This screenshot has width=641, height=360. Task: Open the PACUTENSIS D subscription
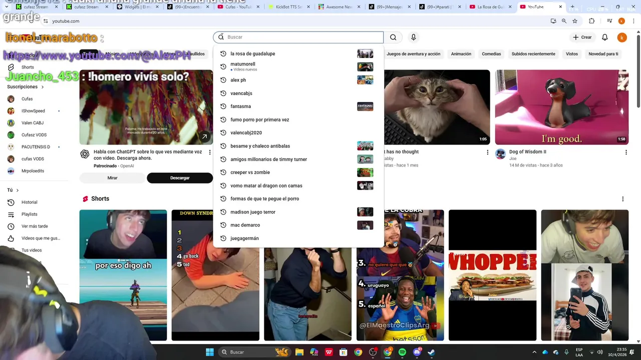pos(36,147)
